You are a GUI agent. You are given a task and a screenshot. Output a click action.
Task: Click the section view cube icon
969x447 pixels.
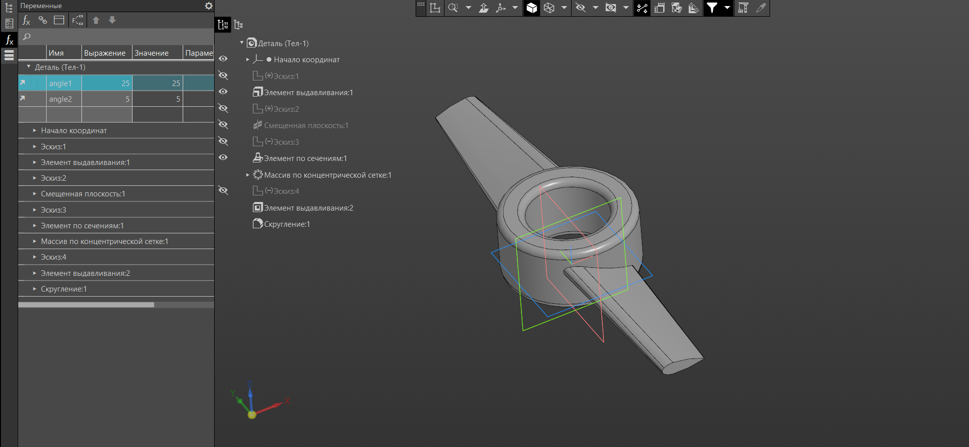point(676,8)
